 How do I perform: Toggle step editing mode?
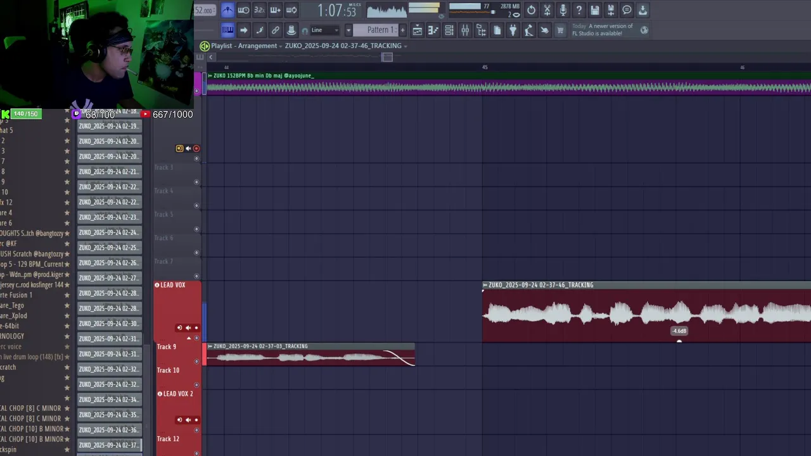[259, 30]
